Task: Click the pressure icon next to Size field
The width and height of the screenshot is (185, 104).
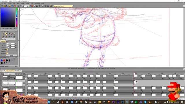Action: 7,44
